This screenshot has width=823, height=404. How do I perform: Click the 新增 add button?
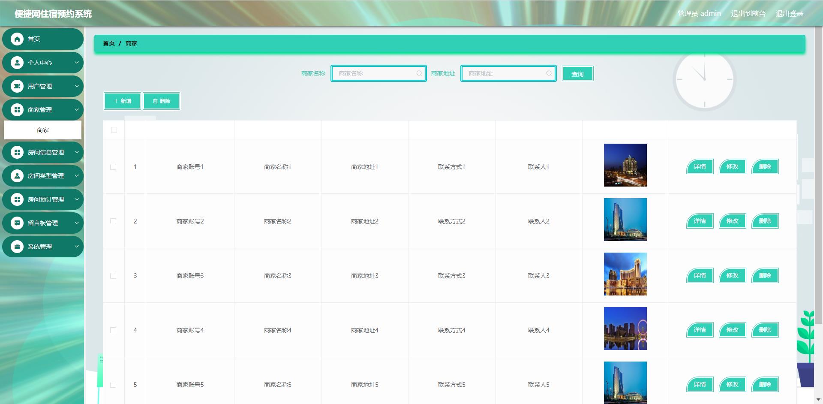[122, 101]
